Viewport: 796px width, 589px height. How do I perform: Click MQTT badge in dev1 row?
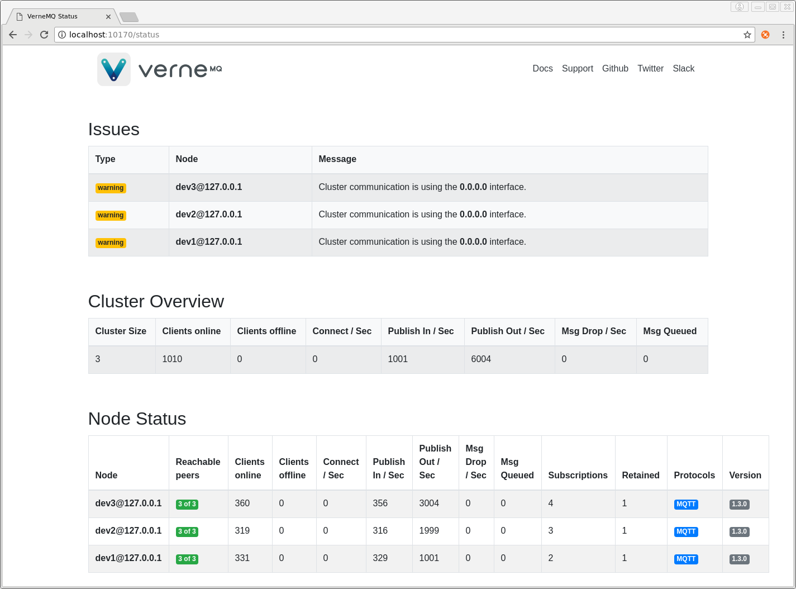coord(686,559)
